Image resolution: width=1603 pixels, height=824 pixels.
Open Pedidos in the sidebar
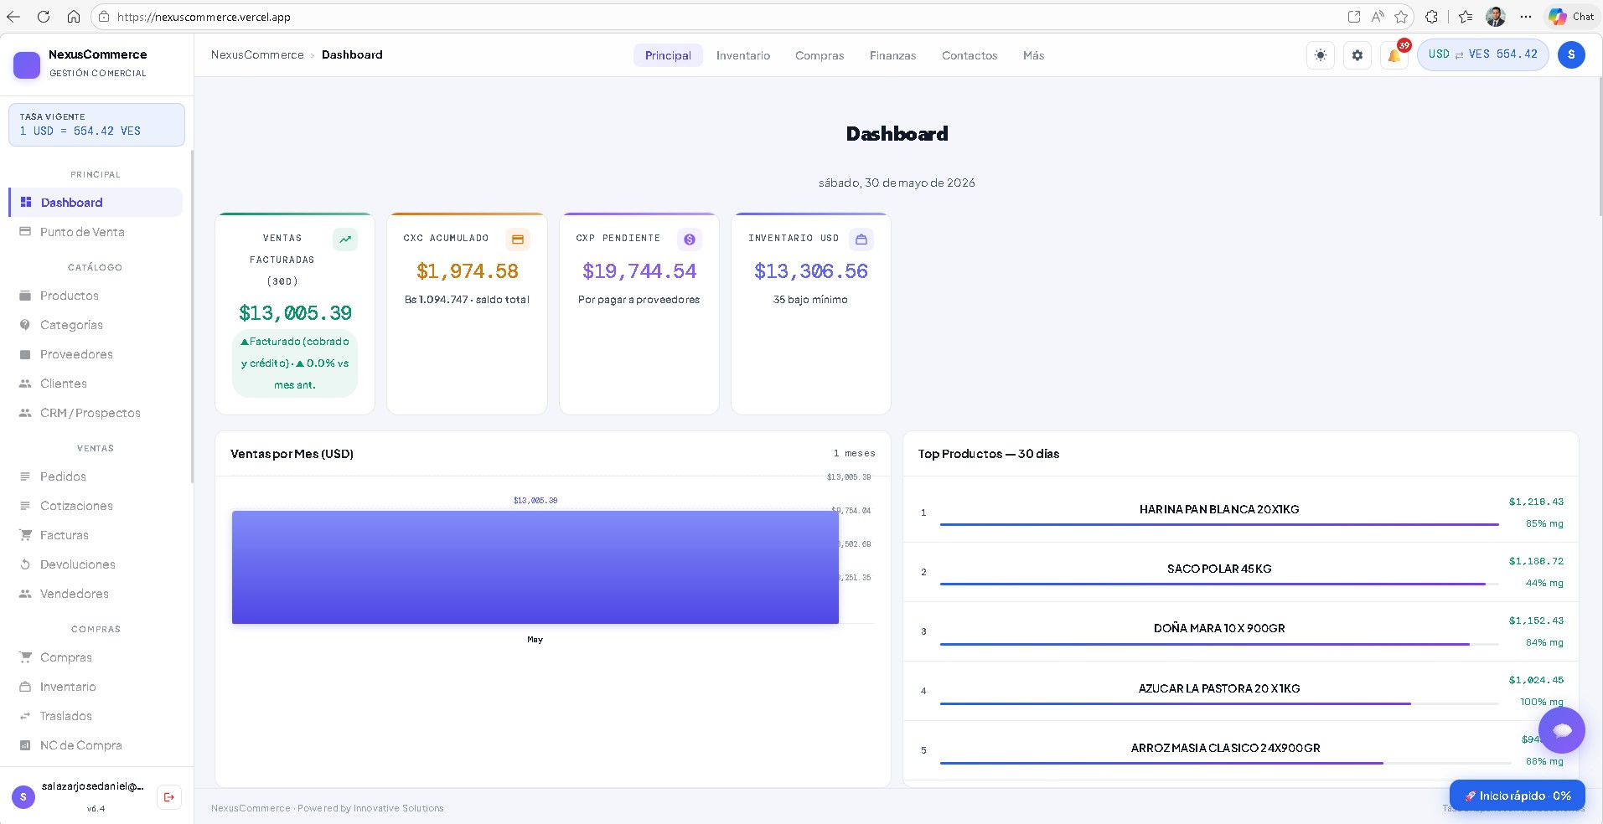[x=96, y=476]
